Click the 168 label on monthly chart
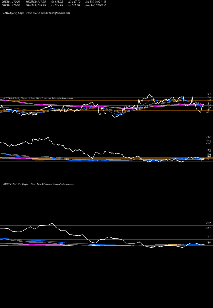The image size is (213, 308). click(208, 237)
